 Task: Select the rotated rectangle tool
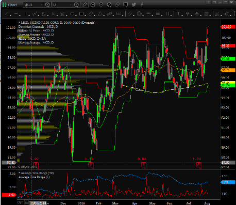(91, 14)
